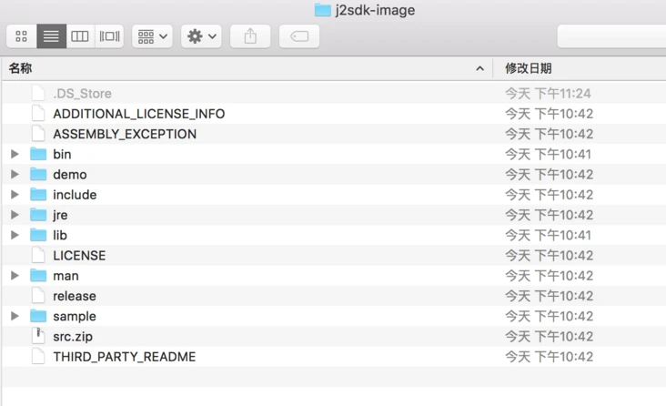Switch to icon view mode

click(x=21, y=36)
